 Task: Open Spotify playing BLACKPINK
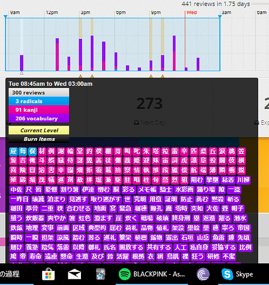(152, 274)
